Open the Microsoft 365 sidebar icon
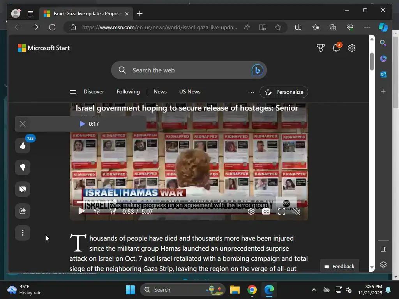This screenshot has height=299, width=399. click(x=383, y=59)
